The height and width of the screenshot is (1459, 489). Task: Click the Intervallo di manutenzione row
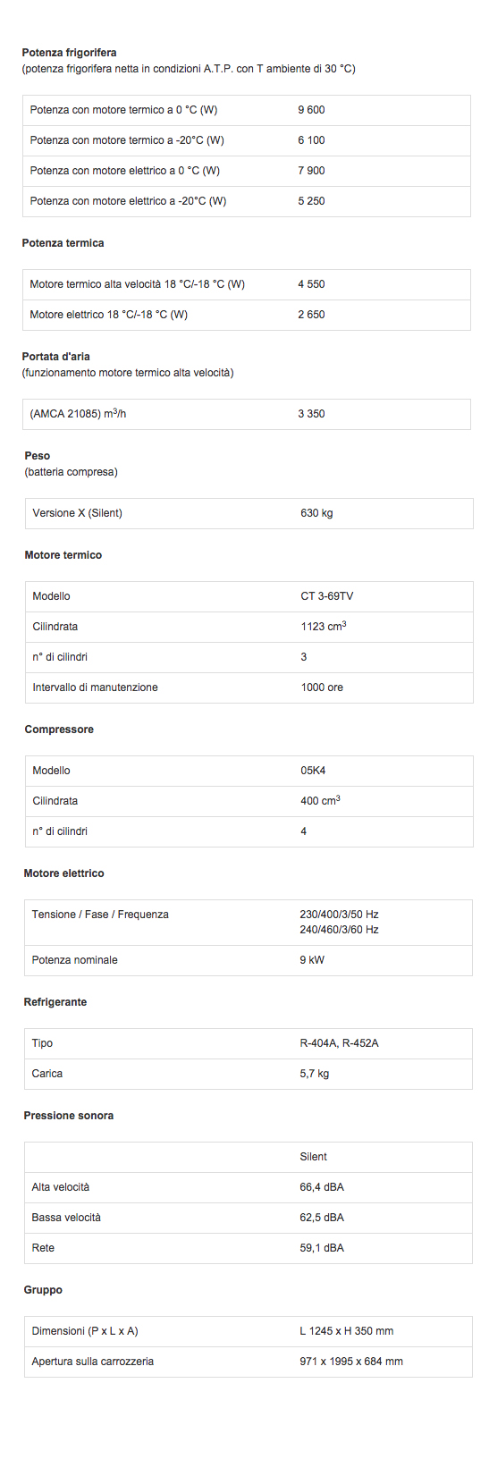[x=249, y=687]
